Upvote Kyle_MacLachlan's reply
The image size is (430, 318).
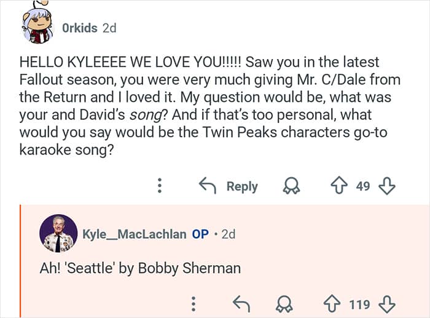(x=332, y=304)
